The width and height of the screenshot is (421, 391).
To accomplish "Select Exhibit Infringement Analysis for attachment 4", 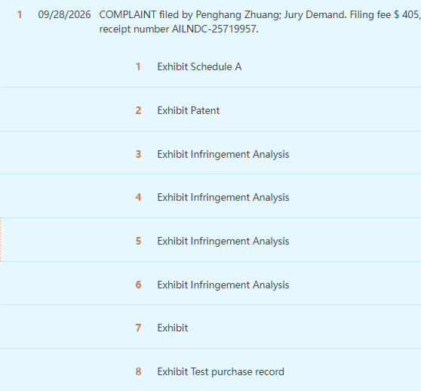I will coord(223,197).
